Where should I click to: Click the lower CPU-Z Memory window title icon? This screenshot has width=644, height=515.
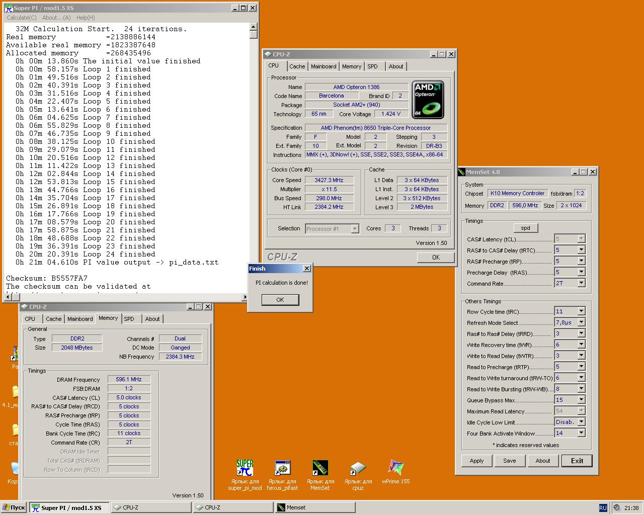pos(24,307)
